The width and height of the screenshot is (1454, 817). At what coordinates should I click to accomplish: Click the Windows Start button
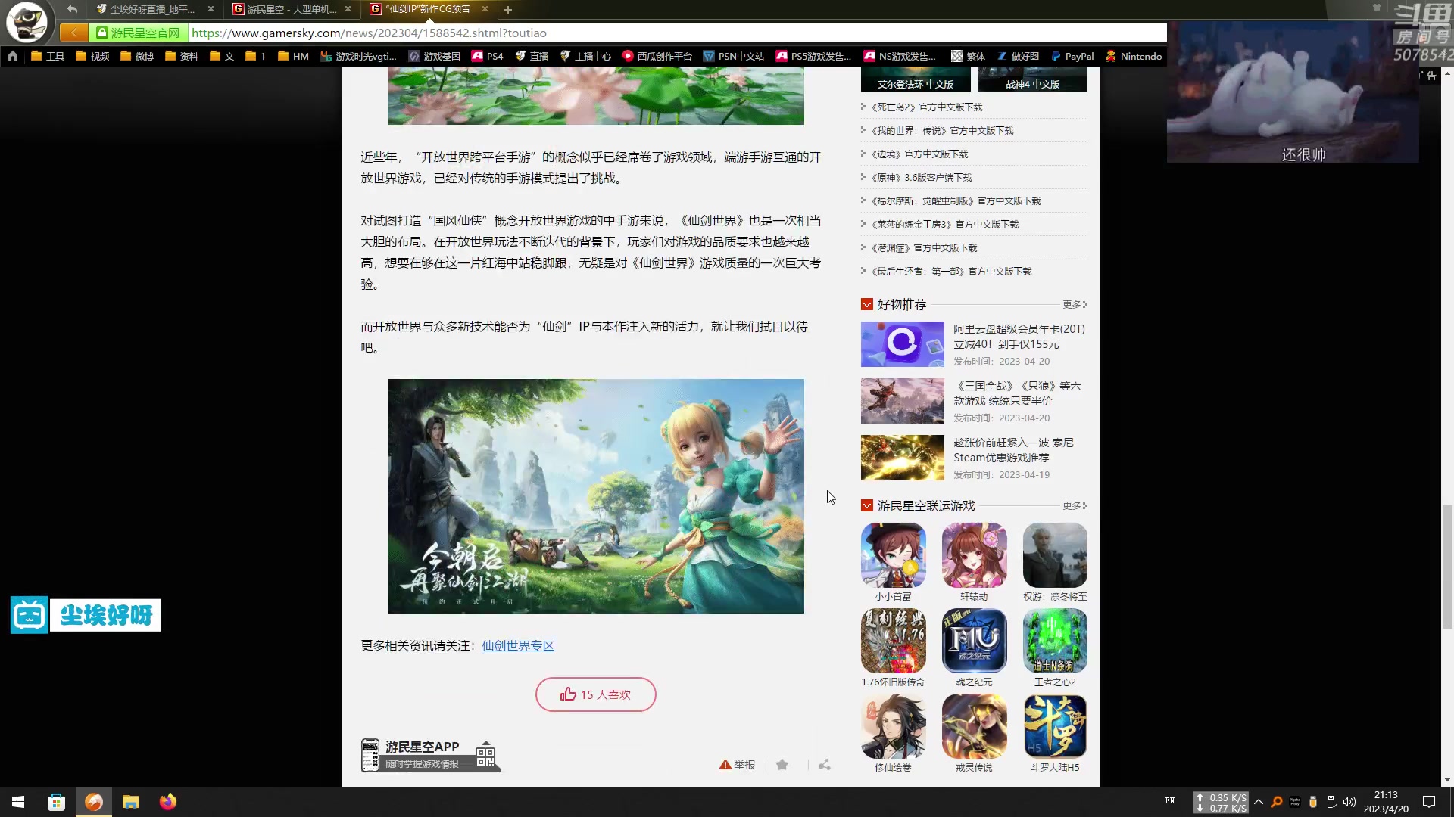(18, 802)
